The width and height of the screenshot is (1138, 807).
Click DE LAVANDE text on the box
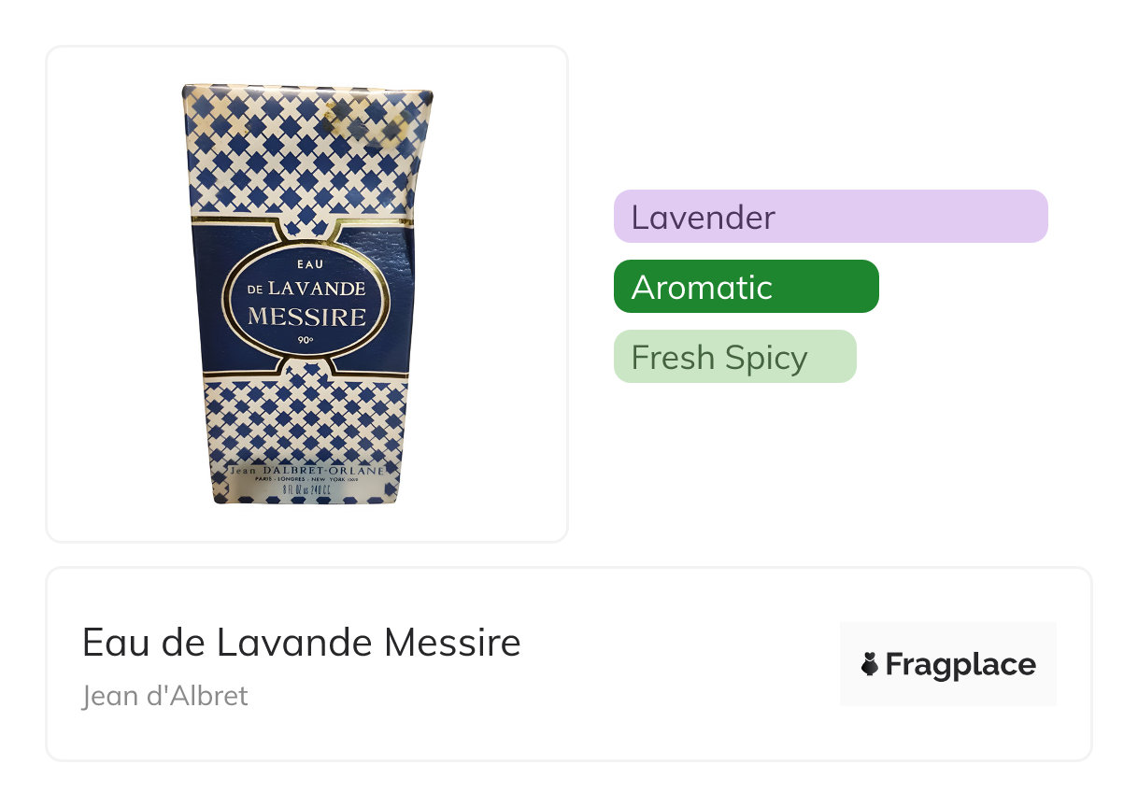pyautogui.click(x=306, y=289)
